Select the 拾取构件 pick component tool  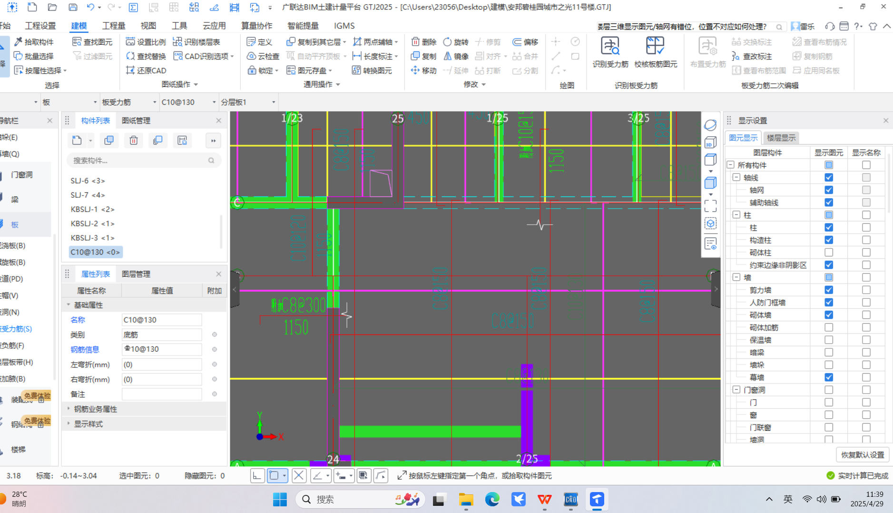tap(34, 42)
